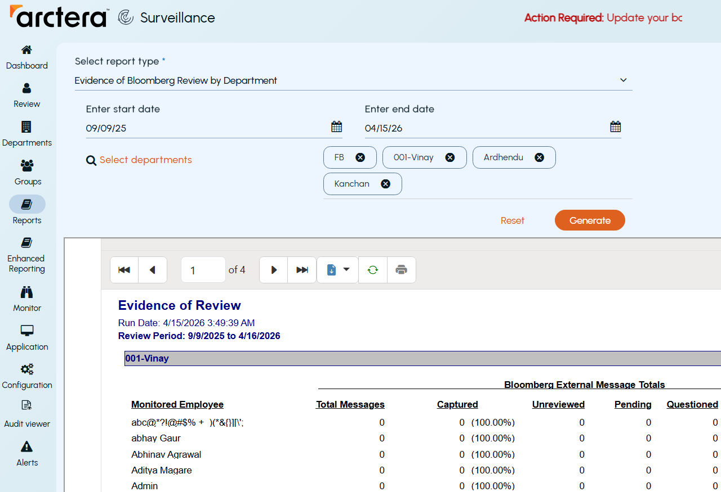Sort by Monitored Employee column header
This screenshot has width=721, height=492.
(177, 404)
